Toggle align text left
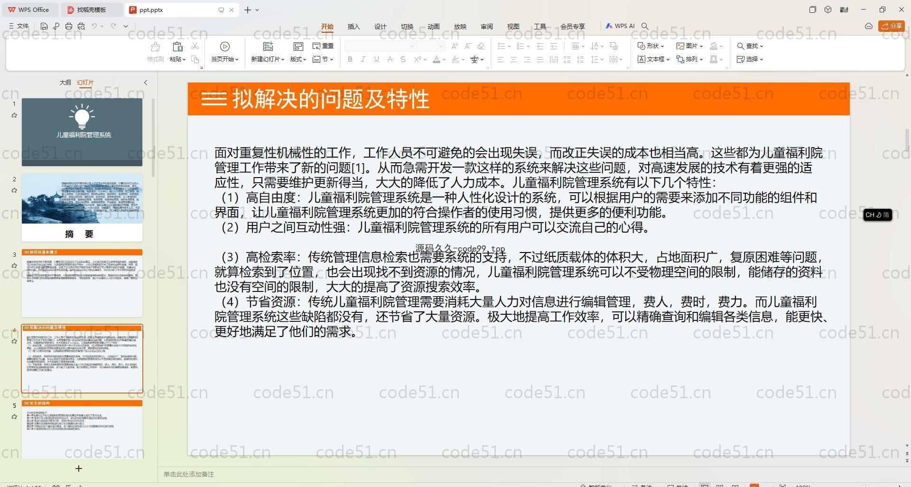 click(500, 59)
